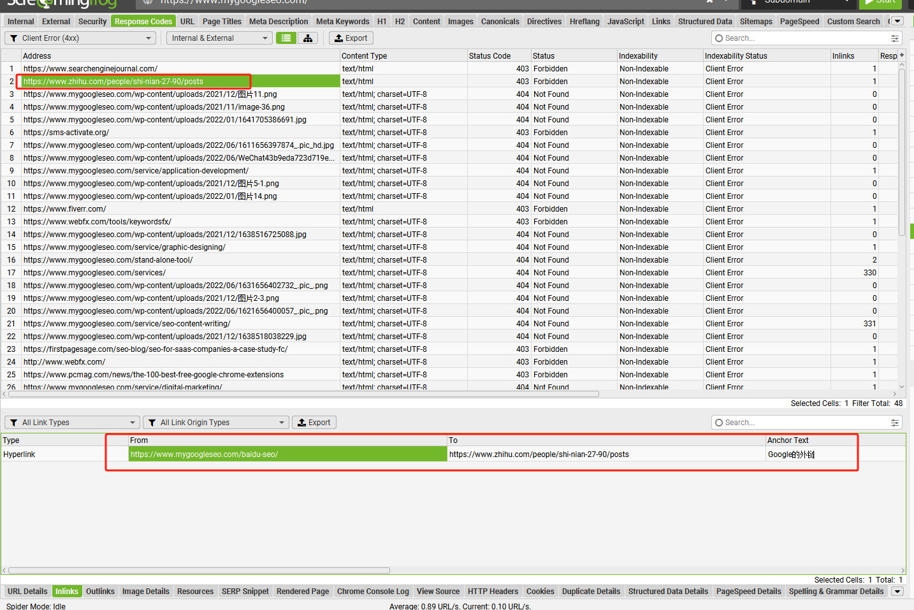This screenshot has height=610, width=914.
Task: Open the External tab
Action: (56, 21)
